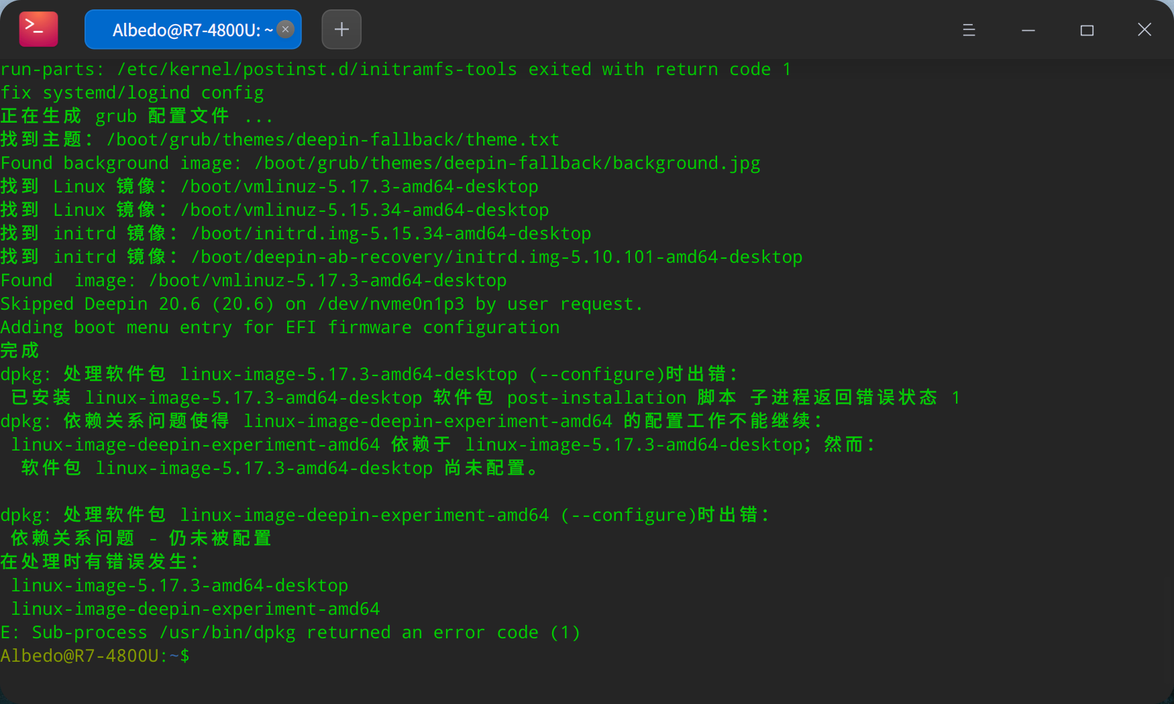Screen dimensions: 1174x704
Task: Close the terminal window
Action: coord(1144,30)
